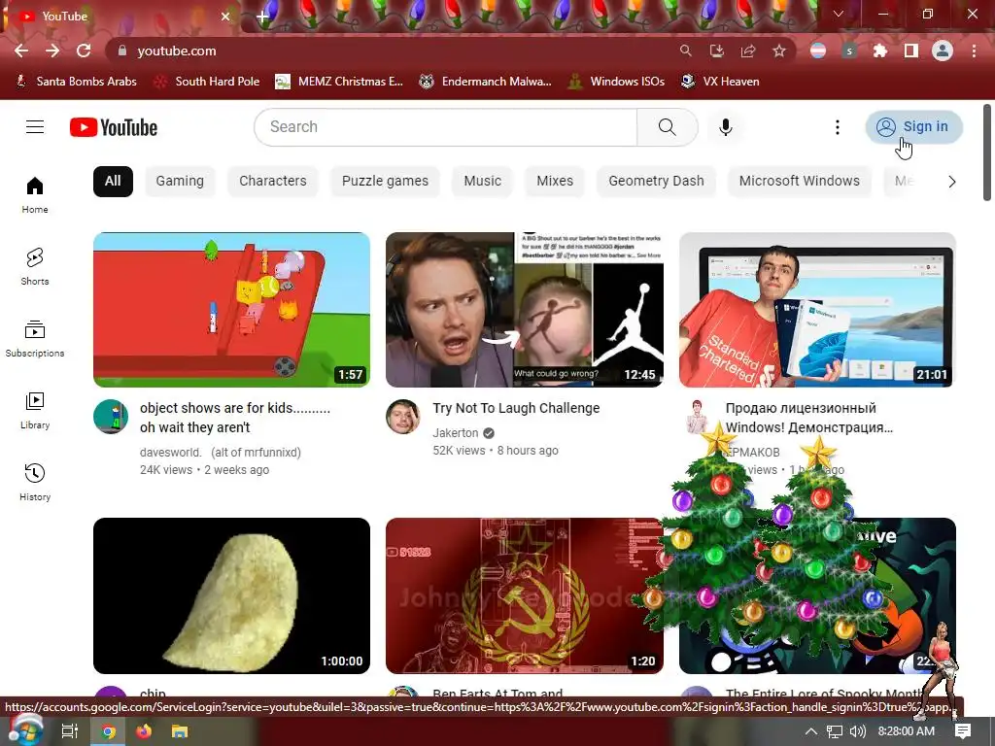Select the Characters filter chip
The image size is (995, 746).
click(x=273, y=182)
